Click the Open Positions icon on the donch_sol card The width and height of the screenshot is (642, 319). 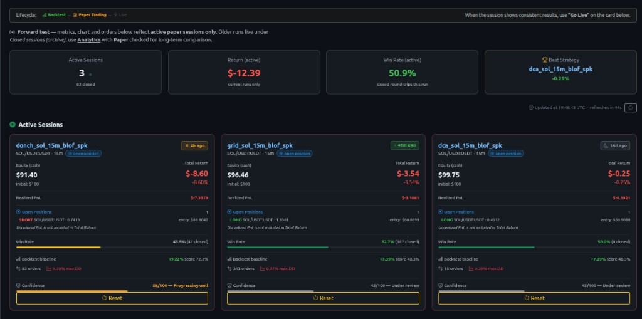pos(18,212)
